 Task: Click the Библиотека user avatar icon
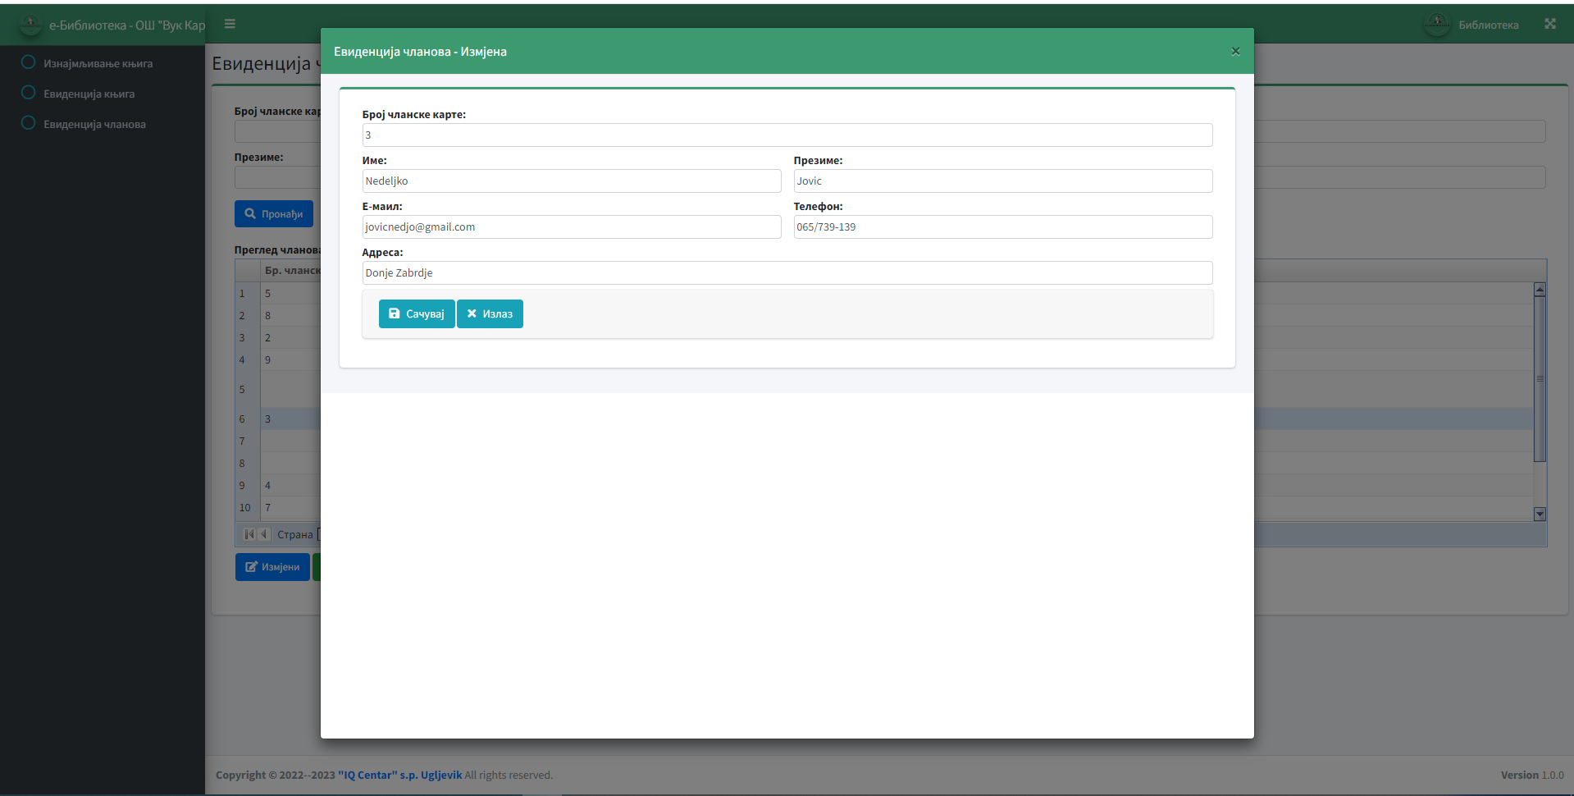coord(1437,25)
